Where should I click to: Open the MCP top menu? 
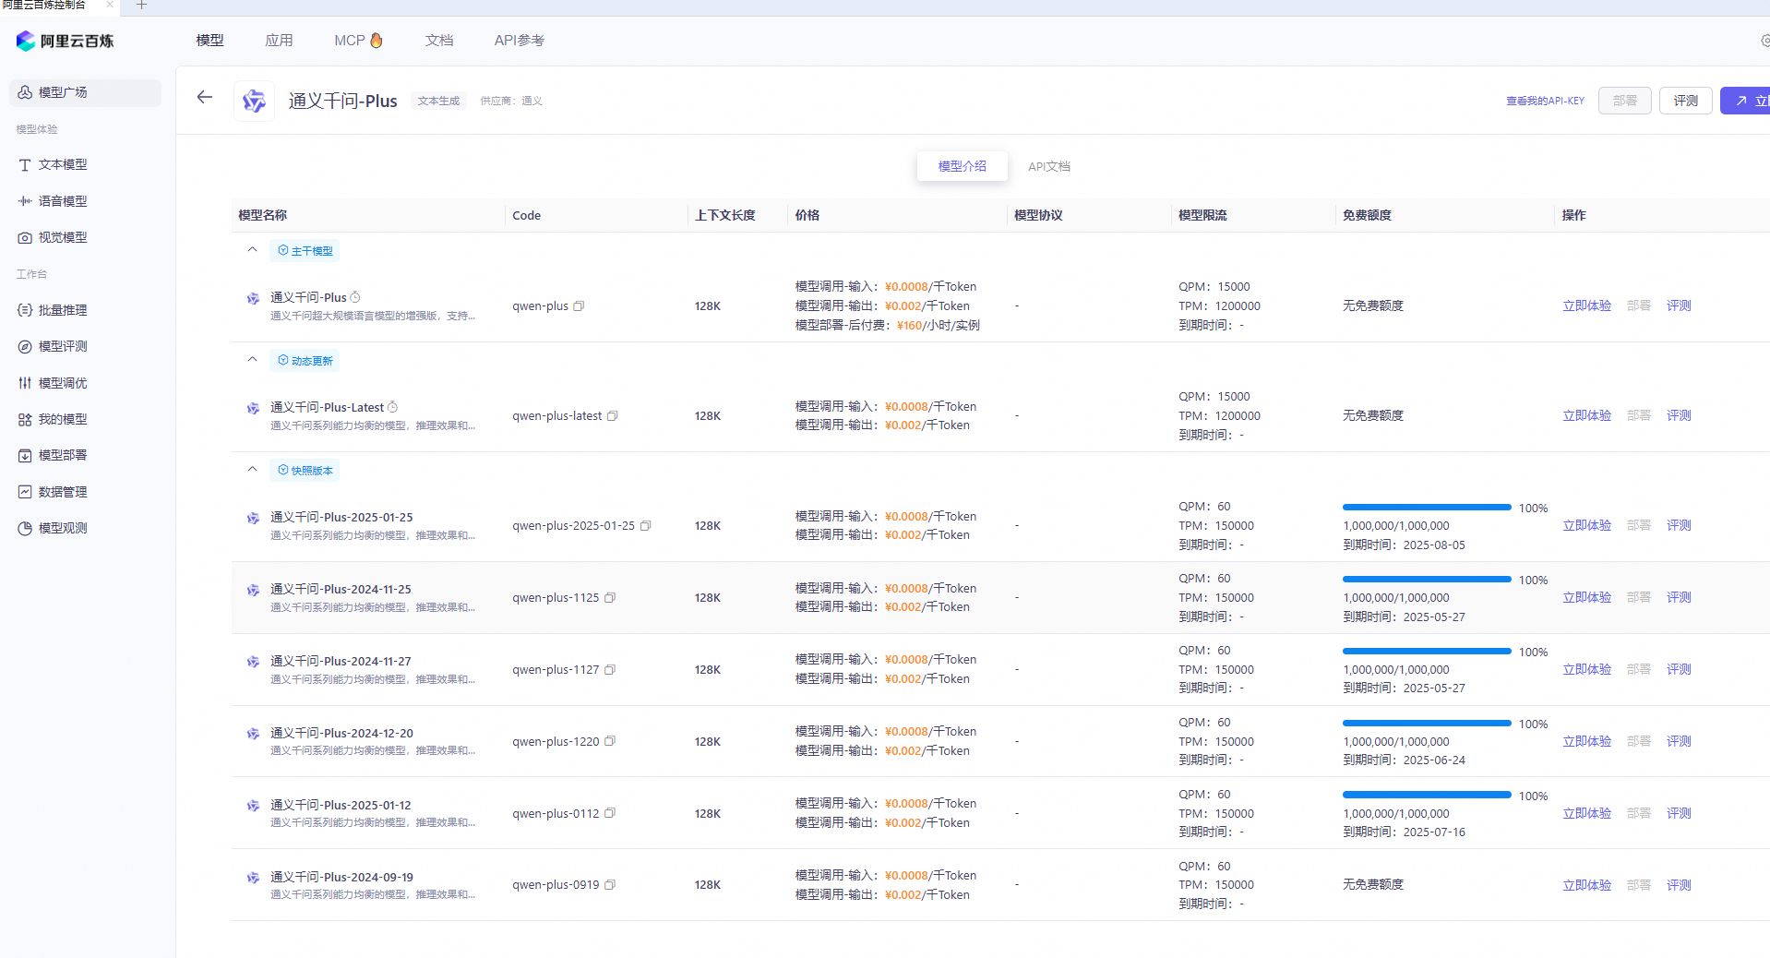click(x=358, y=41)
